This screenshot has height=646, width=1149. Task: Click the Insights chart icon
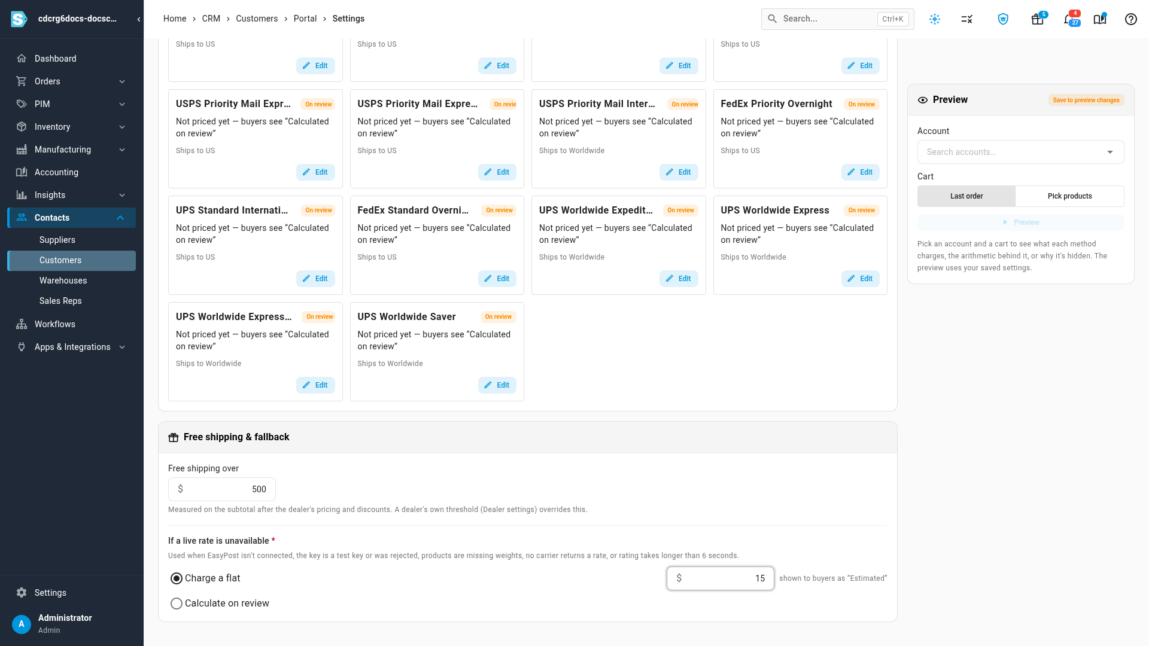tap(22, 195)
